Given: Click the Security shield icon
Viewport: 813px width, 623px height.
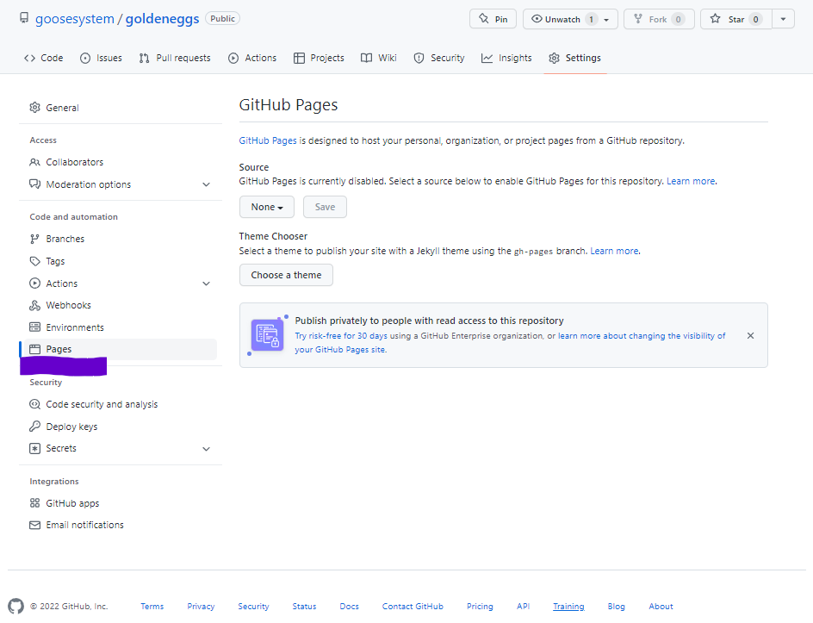Looking at the screenshot, I should tap(419, 58).
